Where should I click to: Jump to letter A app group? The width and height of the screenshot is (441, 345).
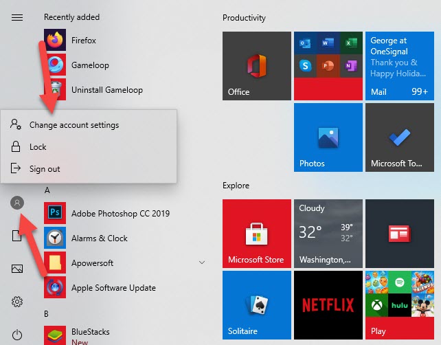coord(47,190)
